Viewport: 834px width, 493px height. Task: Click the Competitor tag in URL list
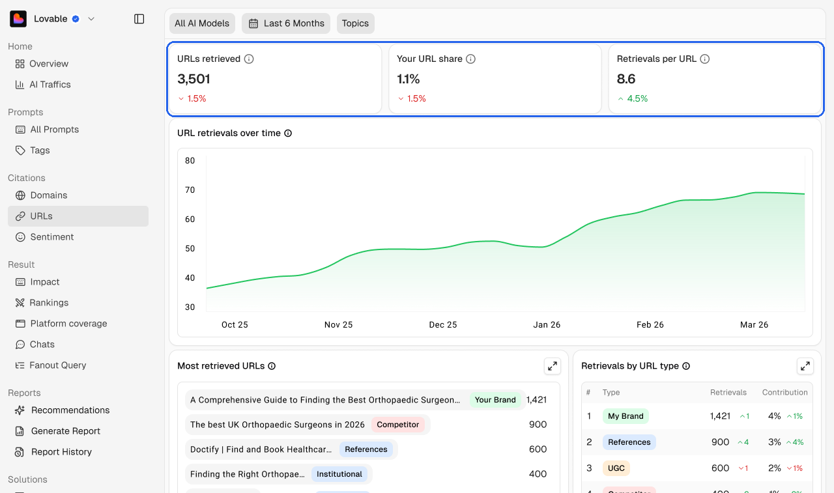point(398,425)
